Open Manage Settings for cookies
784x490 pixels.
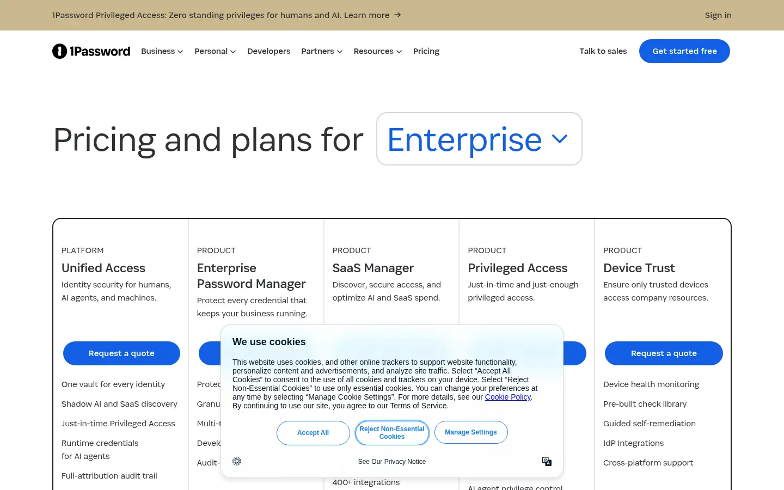pos(471,432)
